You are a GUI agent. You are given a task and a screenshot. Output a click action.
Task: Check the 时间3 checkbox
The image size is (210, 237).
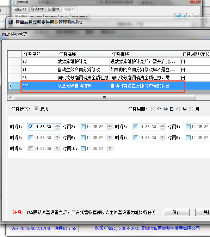point(136,127)
